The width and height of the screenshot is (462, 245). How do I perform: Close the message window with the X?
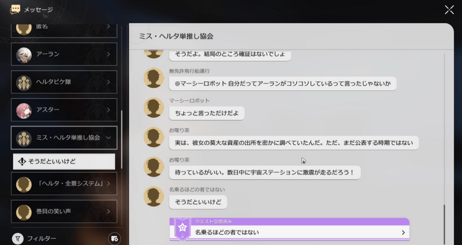pyautogui.click(x=449, y=9)
